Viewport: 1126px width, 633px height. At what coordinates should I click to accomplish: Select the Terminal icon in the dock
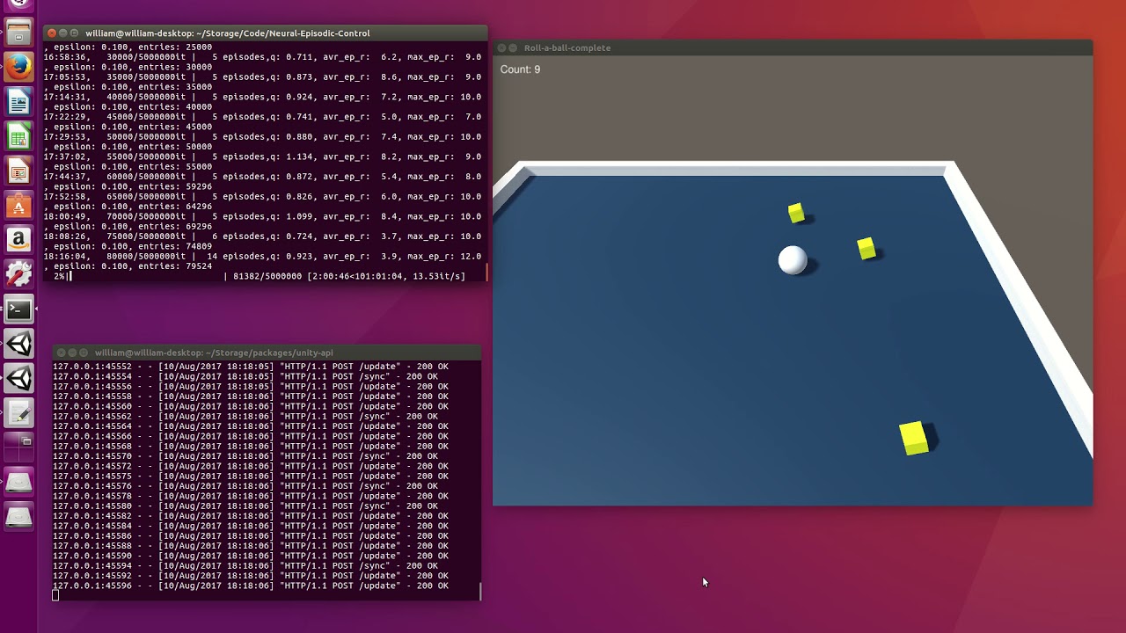point(18,309)
